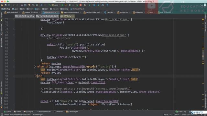Click the Cut scissors icon
Screen dimensions: 207x116
(22, 5)
